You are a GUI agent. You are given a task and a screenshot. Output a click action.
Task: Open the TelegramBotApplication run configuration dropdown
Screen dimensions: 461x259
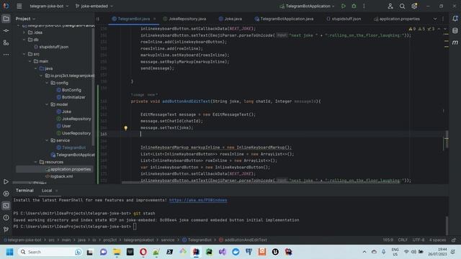[307, 6]
